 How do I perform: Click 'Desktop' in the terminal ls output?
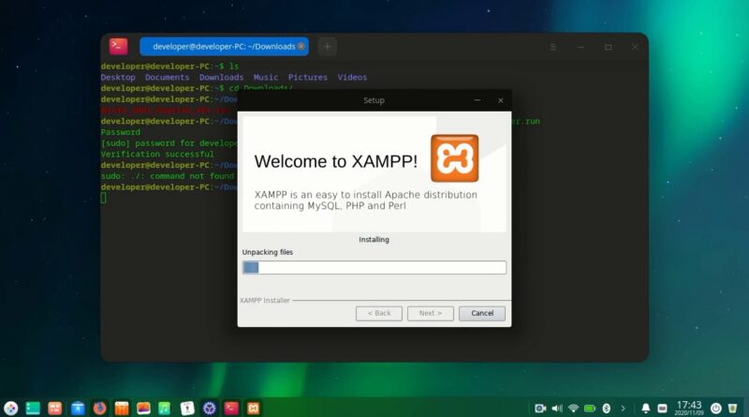118,78
